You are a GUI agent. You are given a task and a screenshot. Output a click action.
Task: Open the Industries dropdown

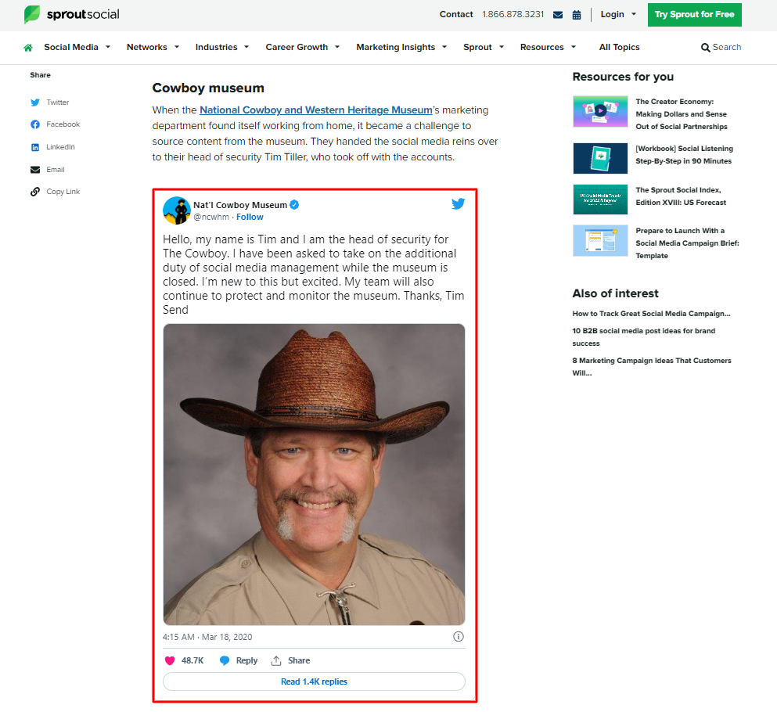tap(222, 47)
